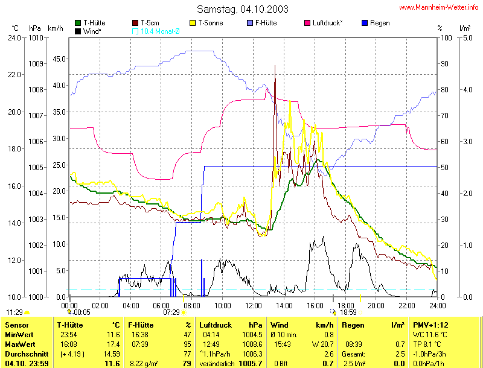This screenshot has width=483, height=368.
Task: Click the pink Luftdruck legend square
Action: click(x=307, y=23)
